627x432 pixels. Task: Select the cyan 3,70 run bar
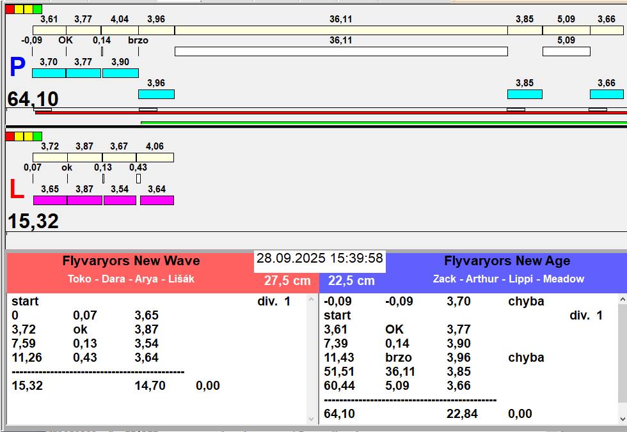tap(49, 73)
